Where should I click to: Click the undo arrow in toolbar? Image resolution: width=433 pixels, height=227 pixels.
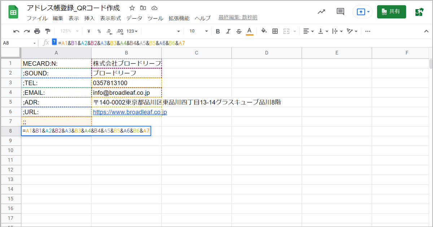tap(16, 31)
